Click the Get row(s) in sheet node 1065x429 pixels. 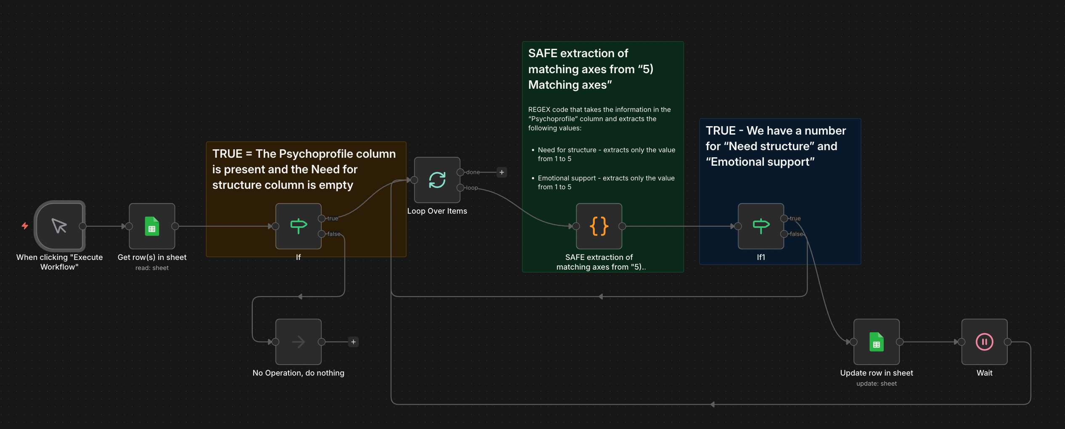(152, 226)
